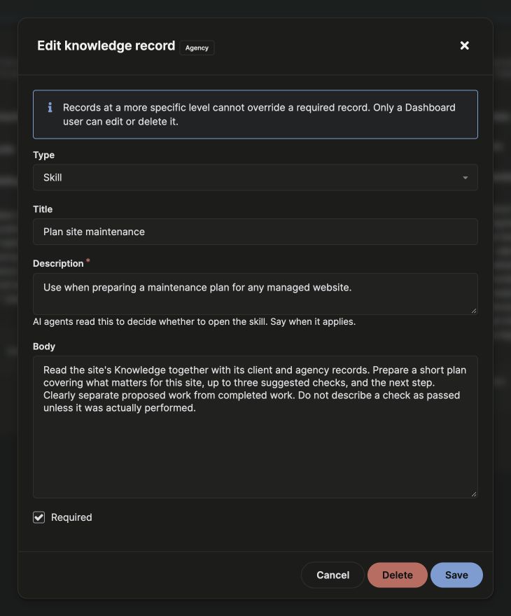511x616 pixels.
Task: Click the Body field label
Action: (44, 346)
